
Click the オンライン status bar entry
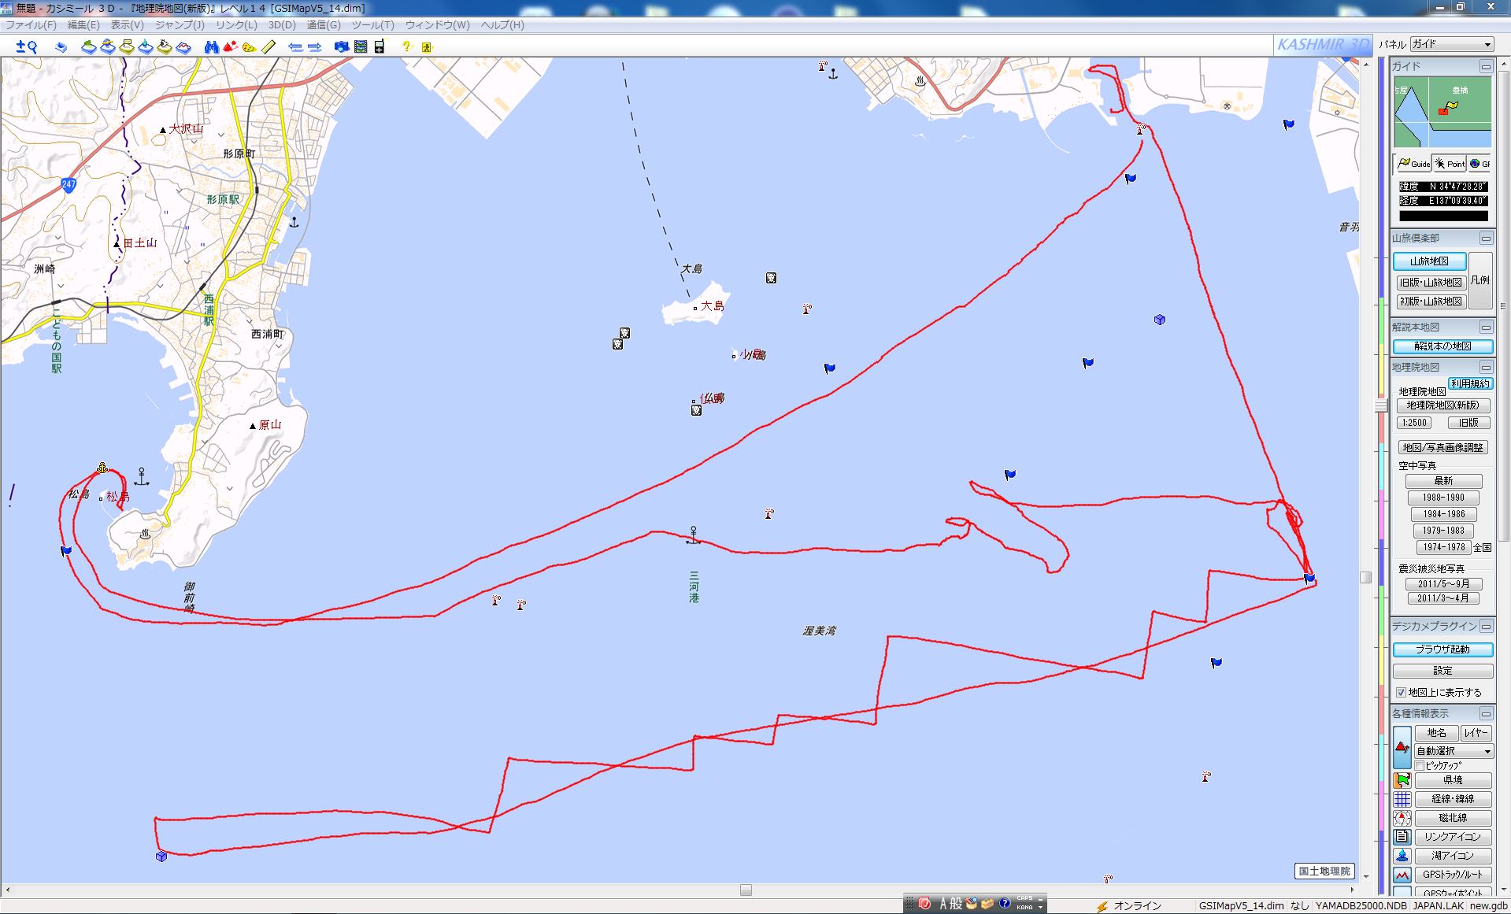1128,906
